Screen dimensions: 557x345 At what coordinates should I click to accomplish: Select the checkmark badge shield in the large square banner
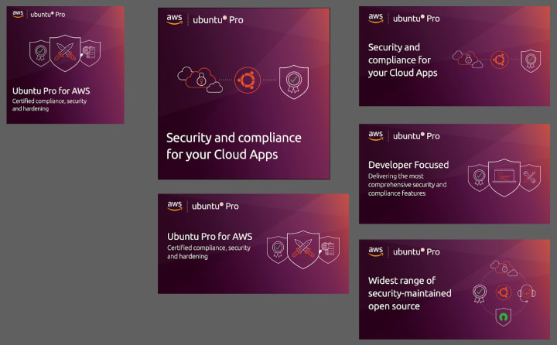click(294, 82)
